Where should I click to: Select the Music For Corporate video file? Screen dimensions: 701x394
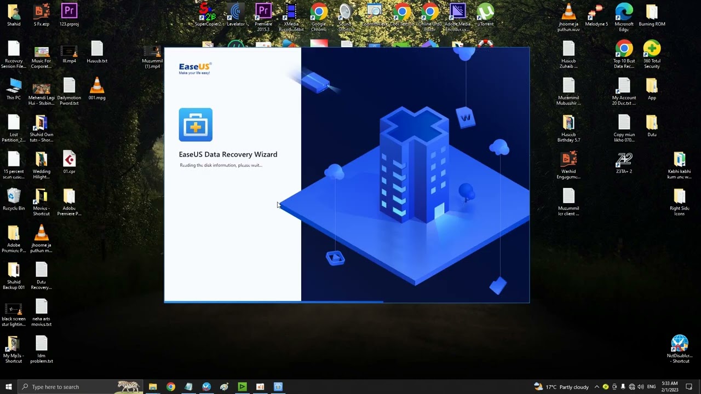pyautogui.click(x=41, y=55)
